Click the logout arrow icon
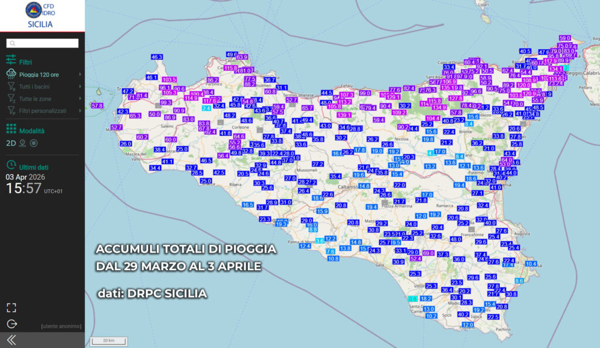The image size is (600, 348). [12, 324]
